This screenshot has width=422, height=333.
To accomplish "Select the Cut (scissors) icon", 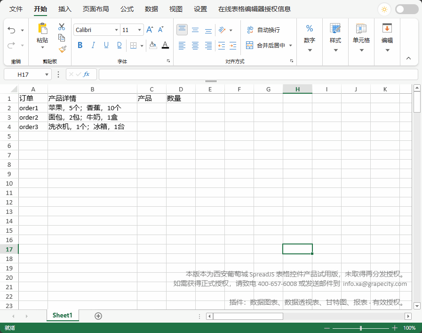I will pyautogui.click(x=62, y=27).
